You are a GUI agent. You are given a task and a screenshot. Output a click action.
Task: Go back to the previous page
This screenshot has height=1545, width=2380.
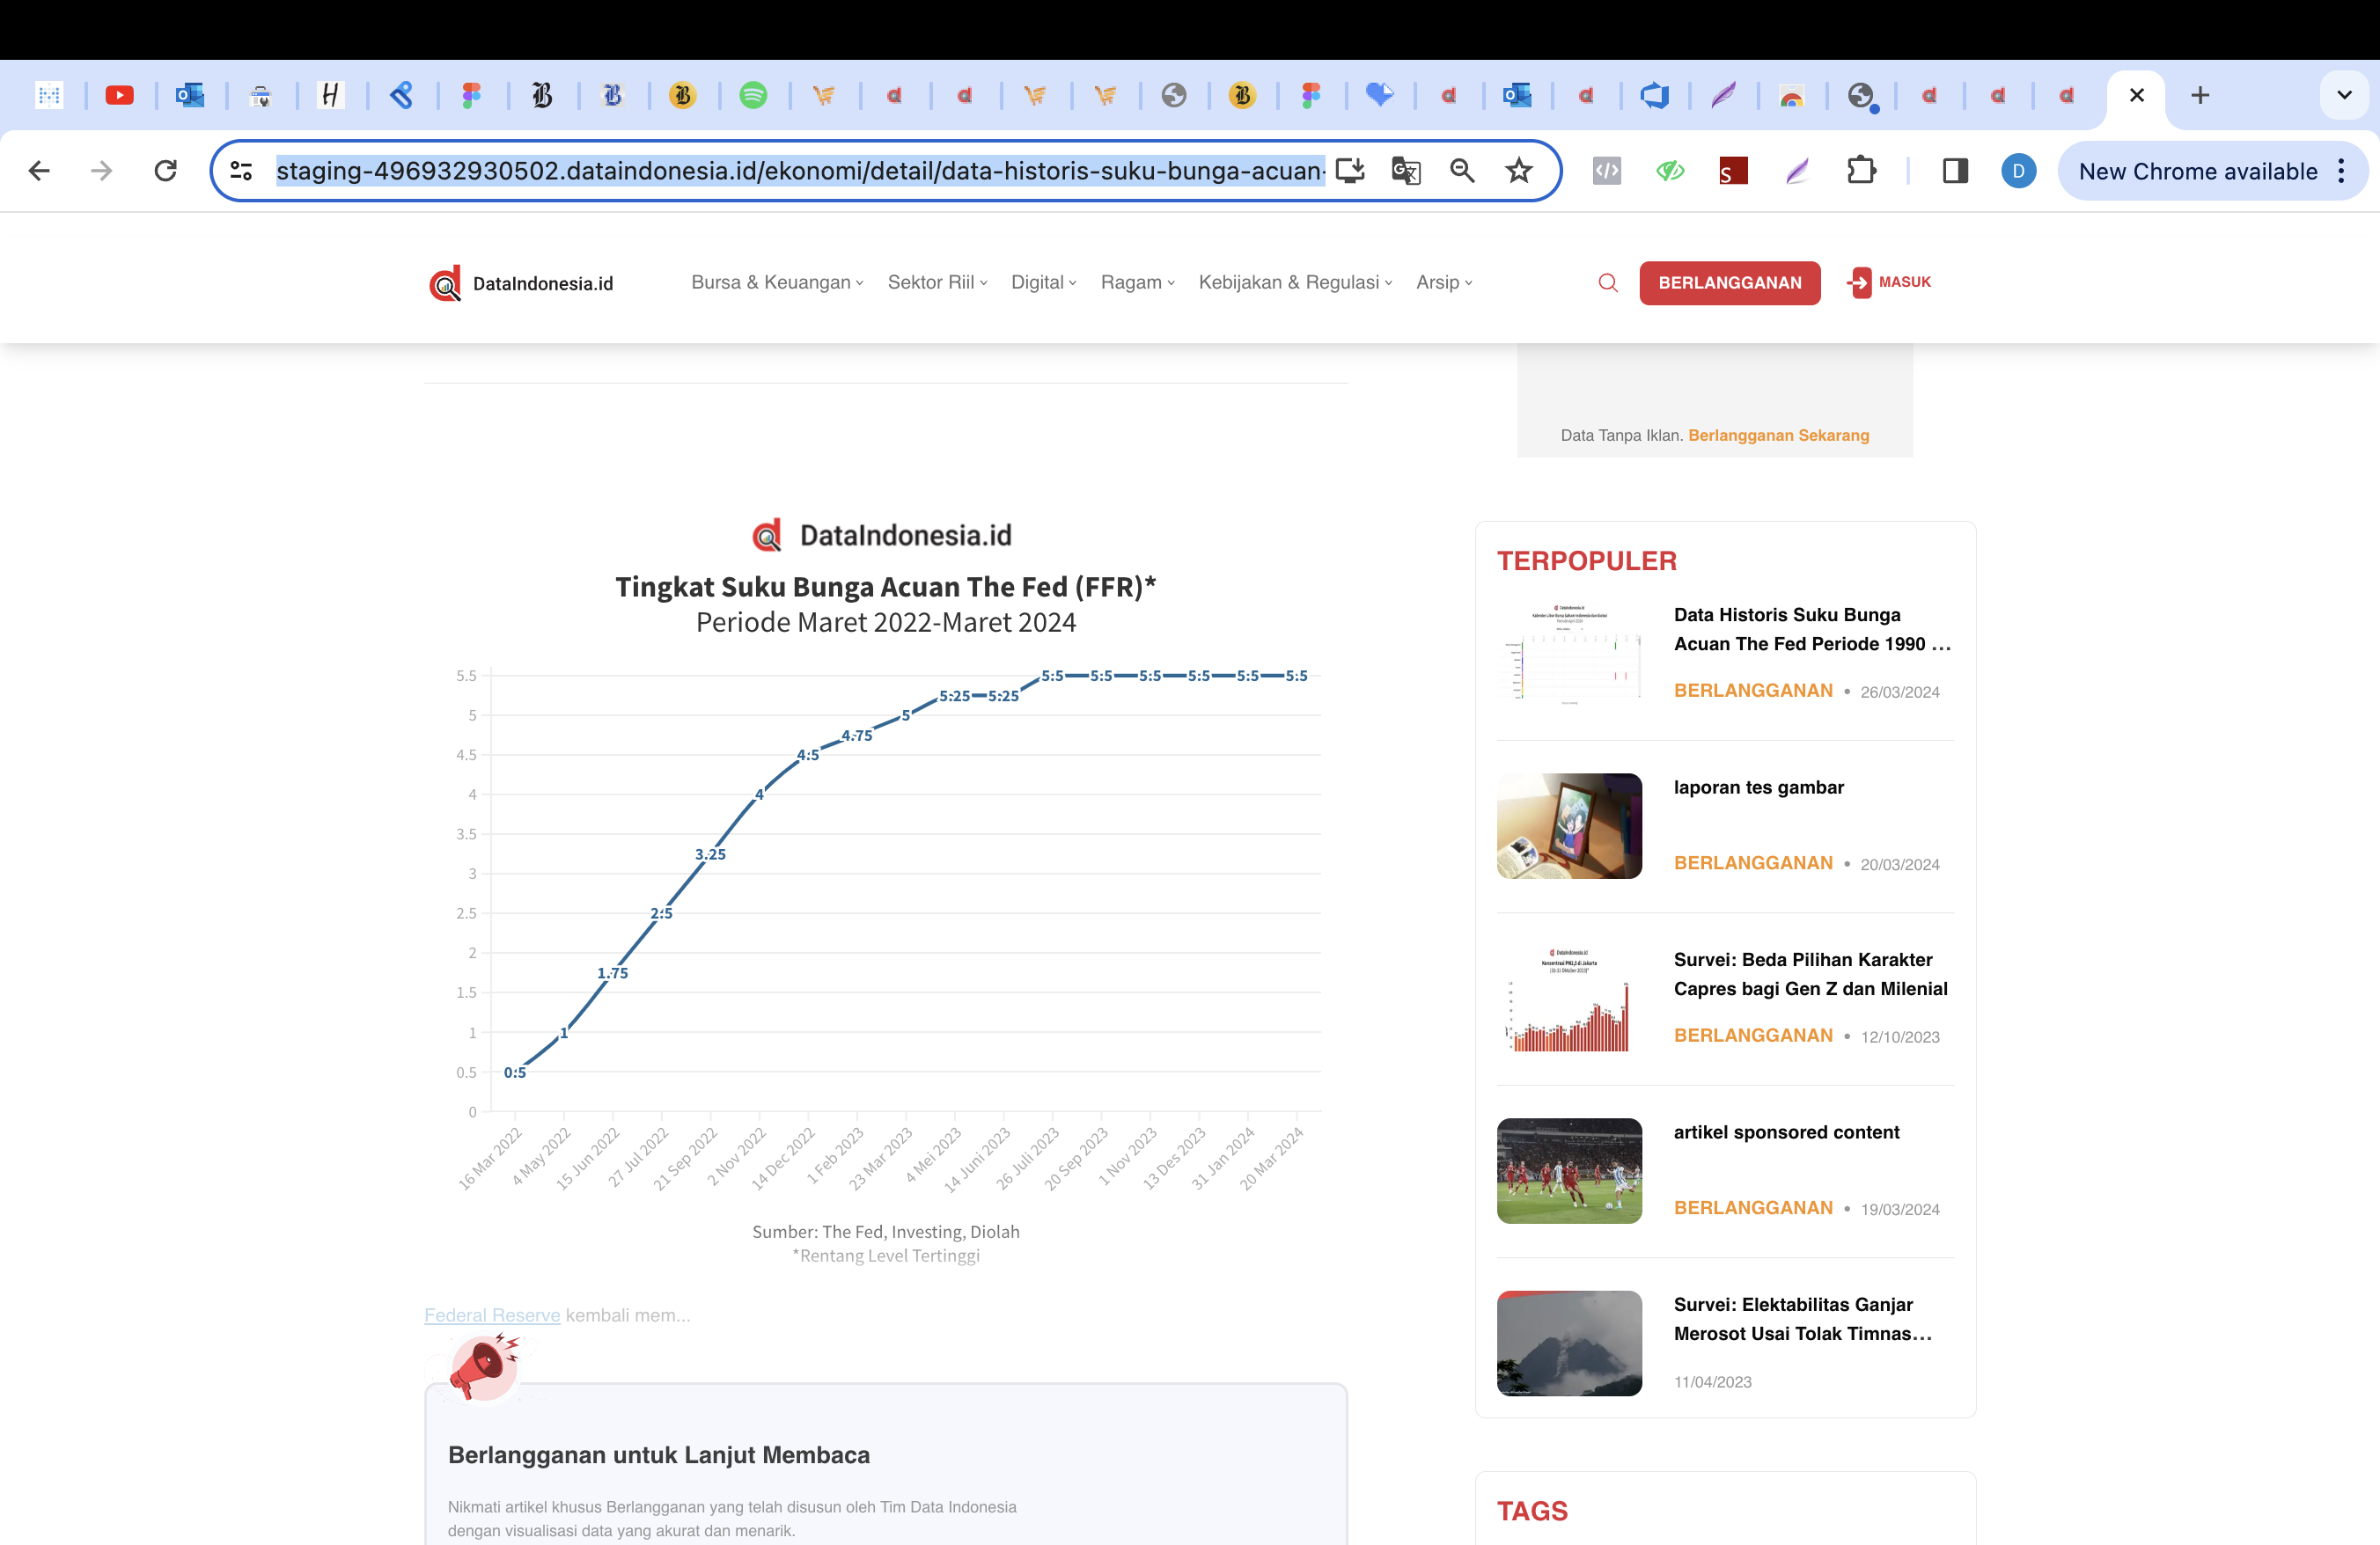pyautogui.click(x=39, y=171)
